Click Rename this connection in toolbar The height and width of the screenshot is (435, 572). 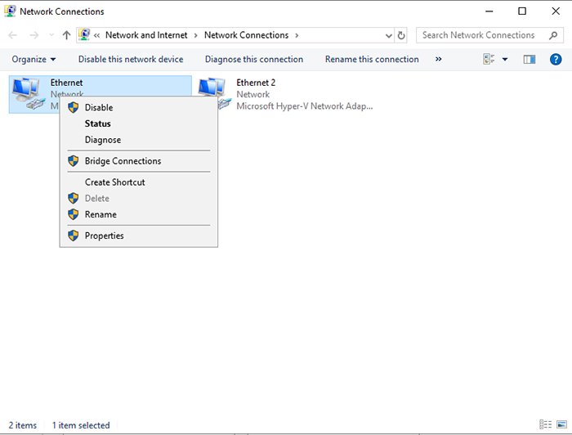tap(372, 60)
